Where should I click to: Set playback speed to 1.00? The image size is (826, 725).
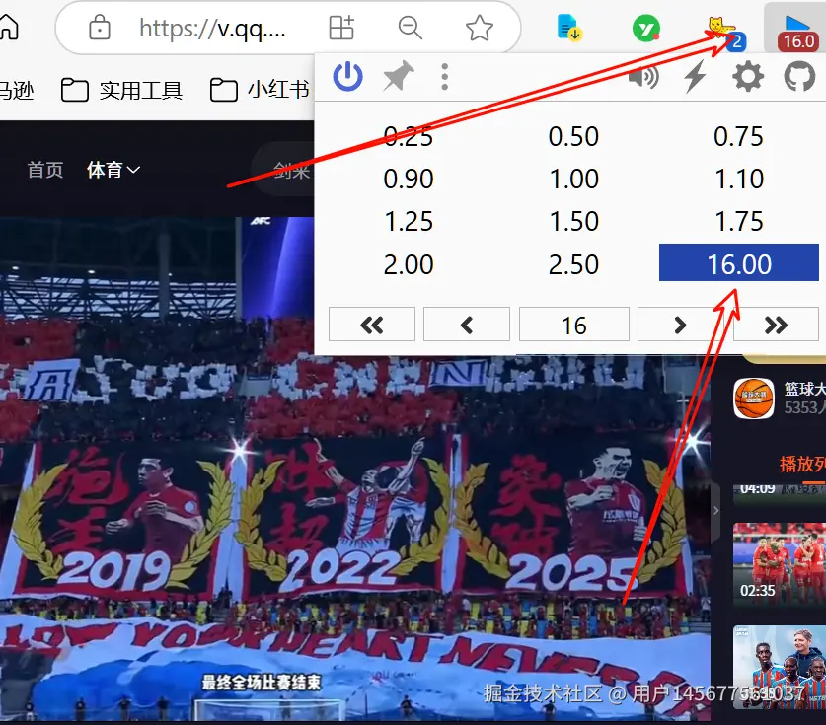point(573,179)
